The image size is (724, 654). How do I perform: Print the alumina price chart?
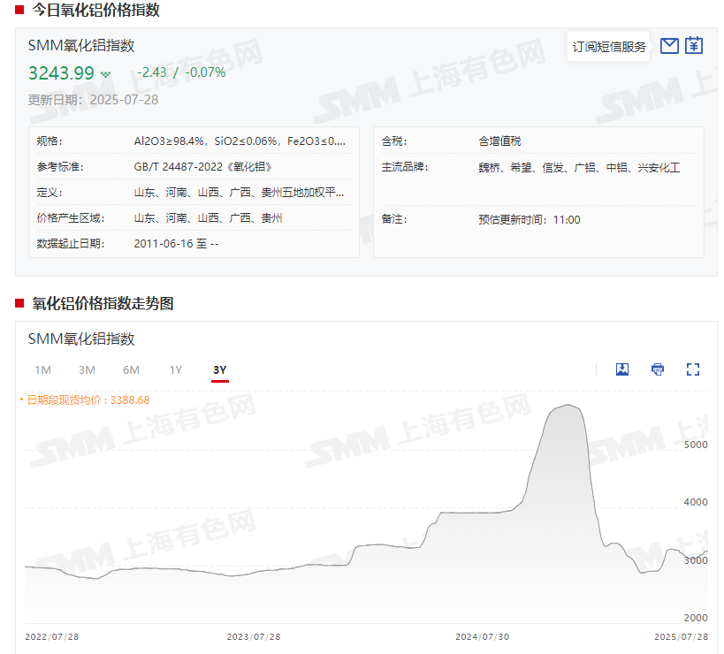658,369
